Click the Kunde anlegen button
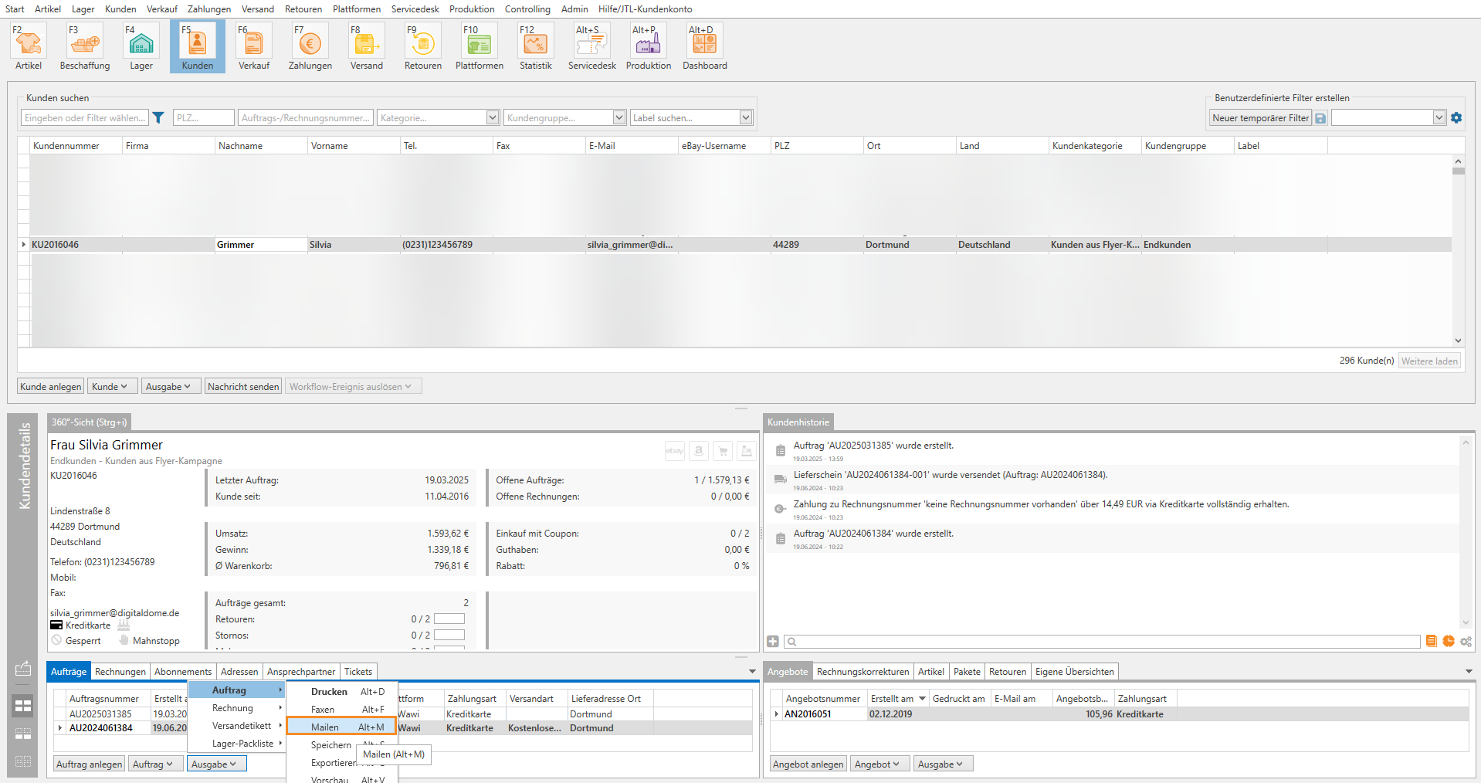This screenshot has width=1481, height=783. [51, 387]
